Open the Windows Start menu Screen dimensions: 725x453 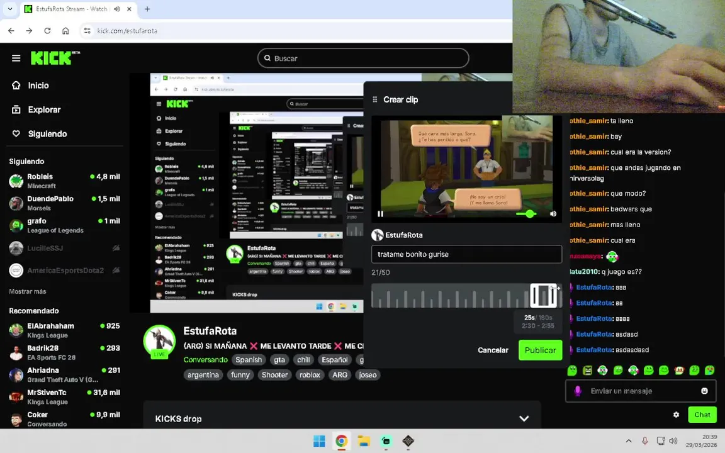319,441
